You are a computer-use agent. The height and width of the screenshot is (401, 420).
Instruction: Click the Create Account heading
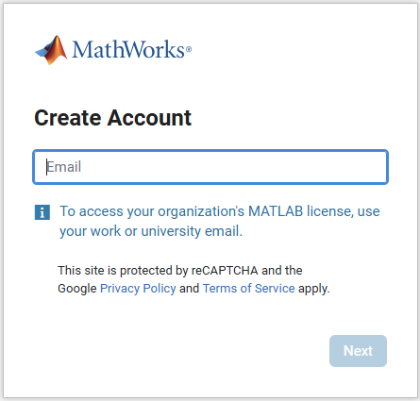[112, 118]
